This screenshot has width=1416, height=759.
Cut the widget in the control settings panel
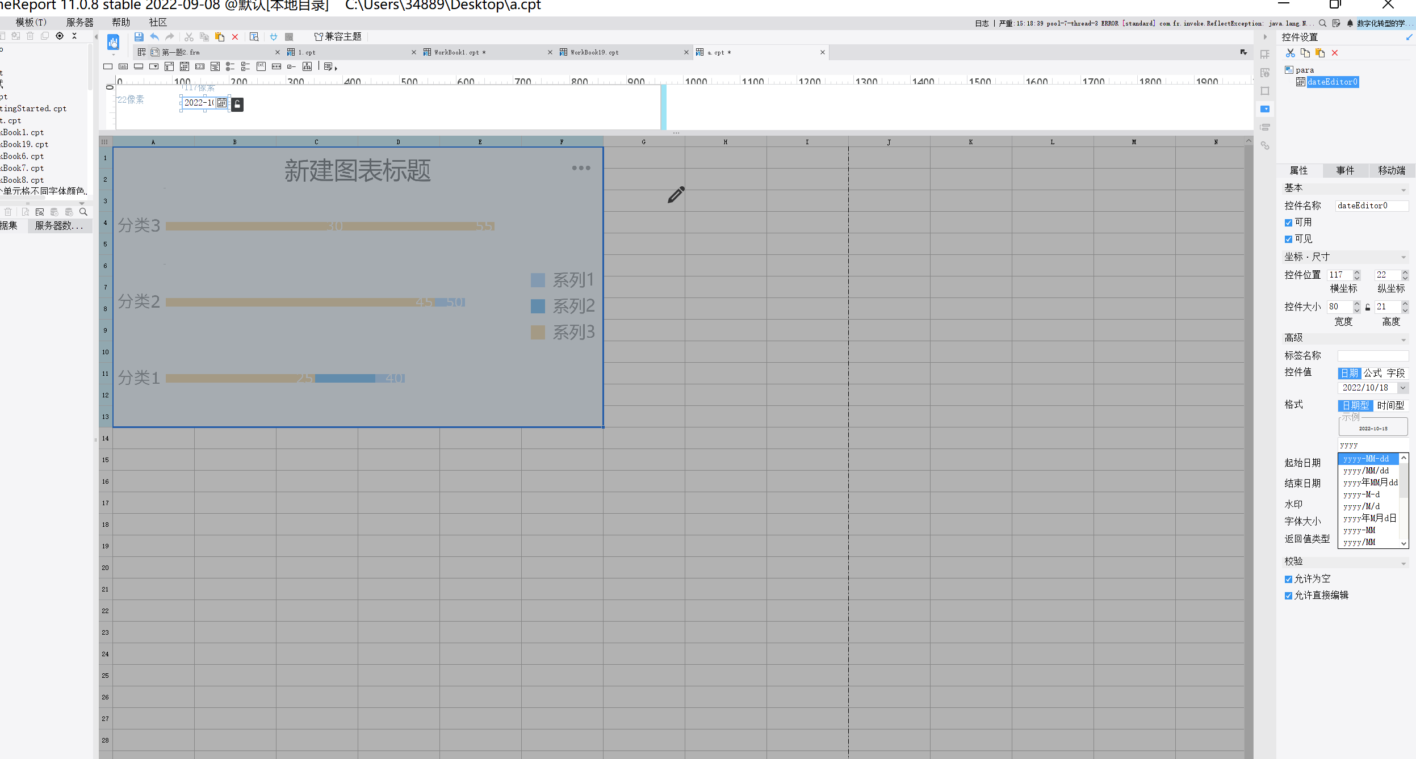coord(1291,53)
